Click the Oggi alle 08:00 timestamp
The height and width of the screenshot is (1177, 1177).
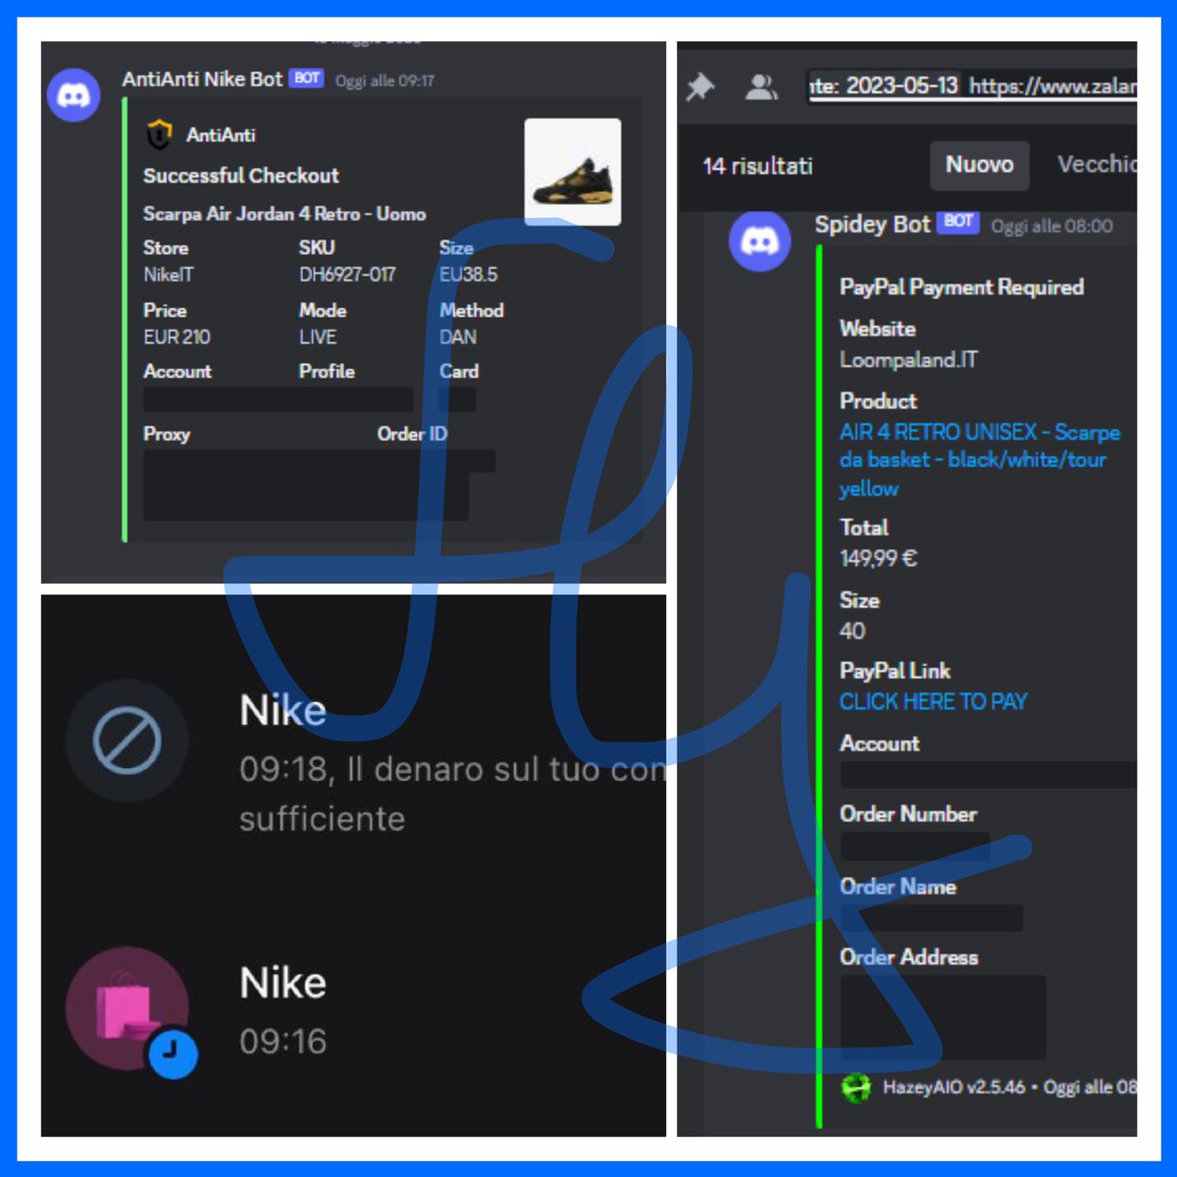click(1051, 226)
